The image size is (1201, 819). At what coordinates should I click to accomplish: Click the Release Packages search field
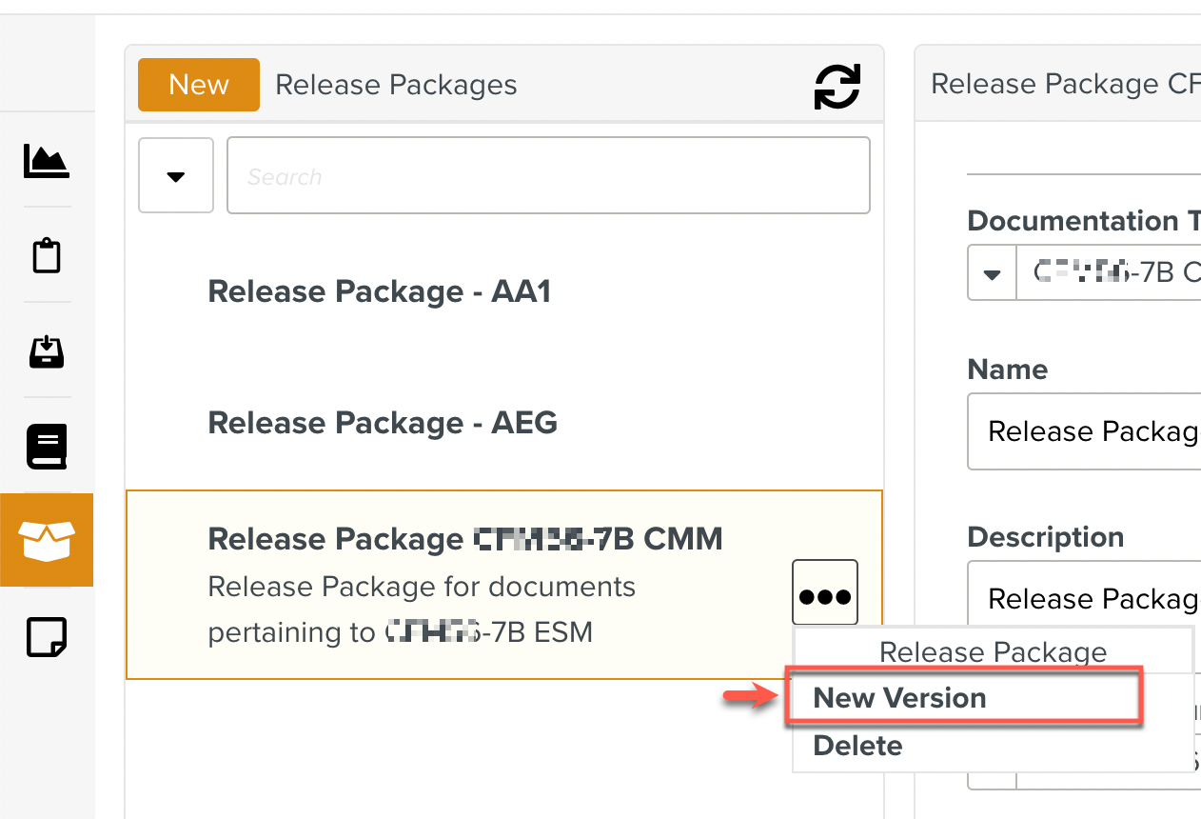pyautogui.click(x=548, y=176)
